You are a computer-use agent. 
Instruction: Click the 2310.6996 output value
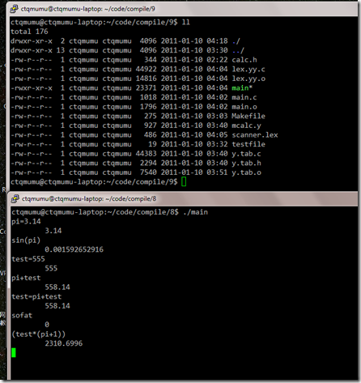pos(64,343)
